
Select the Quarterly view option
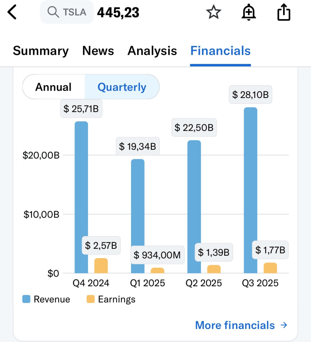[122, 87]
